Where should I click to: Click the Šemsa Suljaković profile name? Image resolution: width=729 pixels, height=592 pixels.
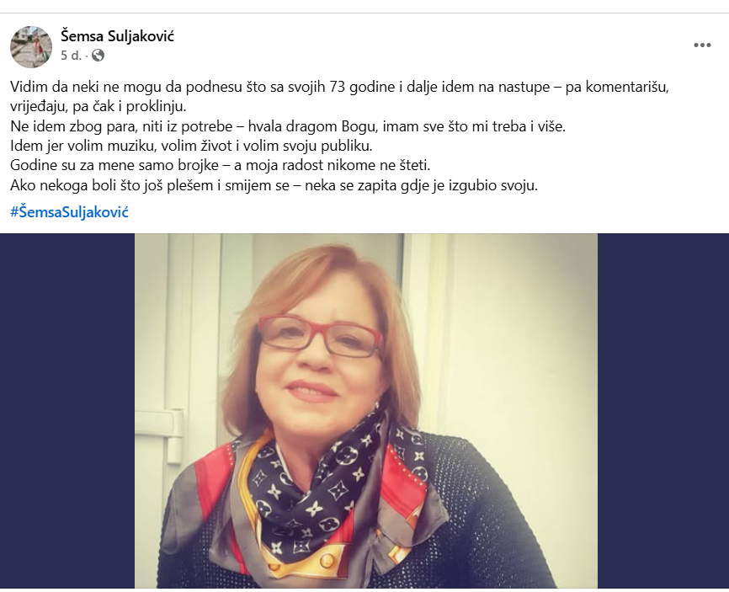pyautogui.click(x=117, y=36)
